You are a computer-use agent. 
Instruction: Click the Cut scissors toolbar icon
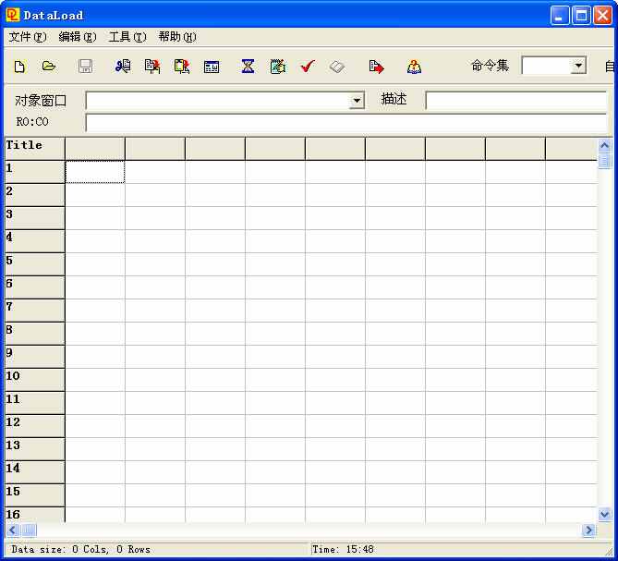123,67
